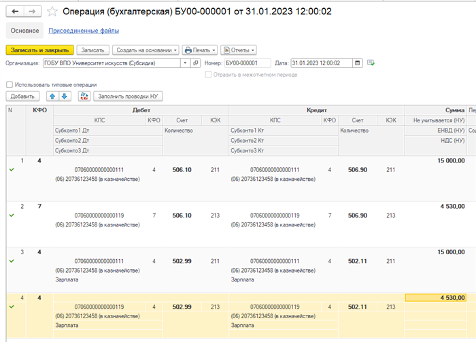Click sum 15 000,00 in row 3
The image size is (476, 342).
pyautogui.click(x=451, y=252)
